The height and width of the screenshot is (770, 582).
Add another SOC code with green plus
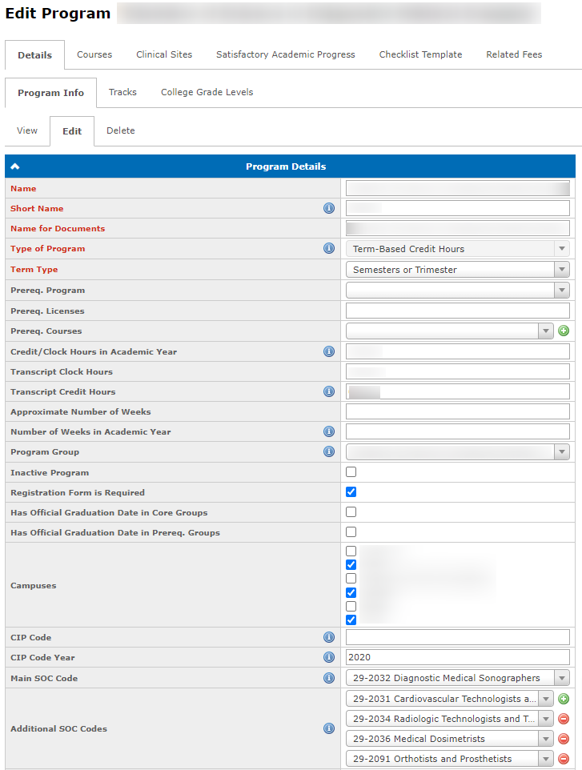[564, 699]
